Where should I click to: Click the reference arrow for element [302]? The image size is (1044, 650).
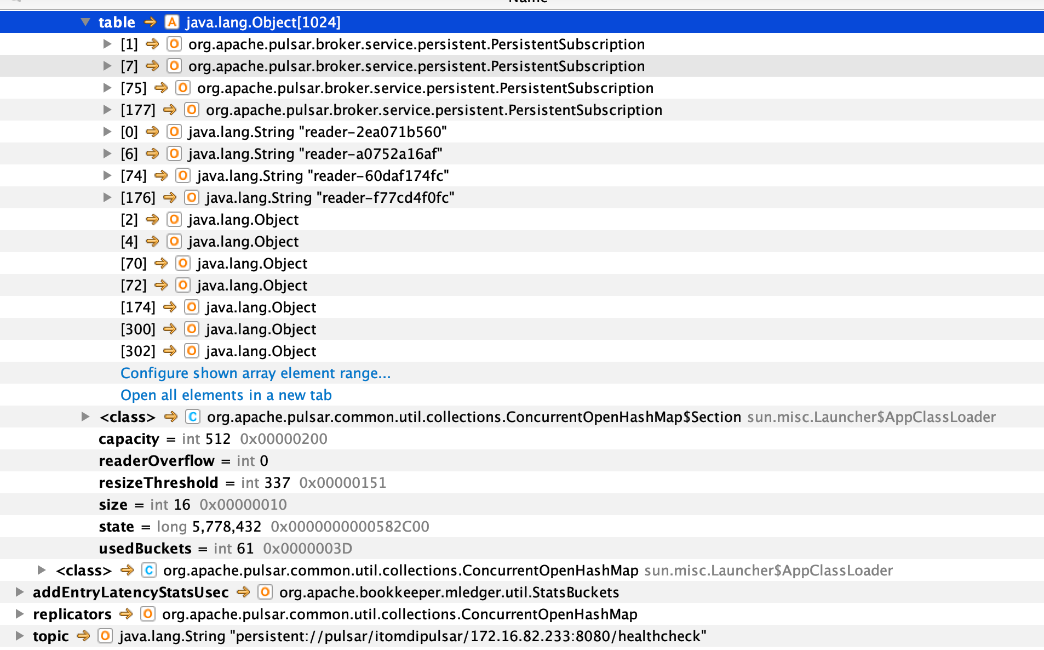(170, 351)
